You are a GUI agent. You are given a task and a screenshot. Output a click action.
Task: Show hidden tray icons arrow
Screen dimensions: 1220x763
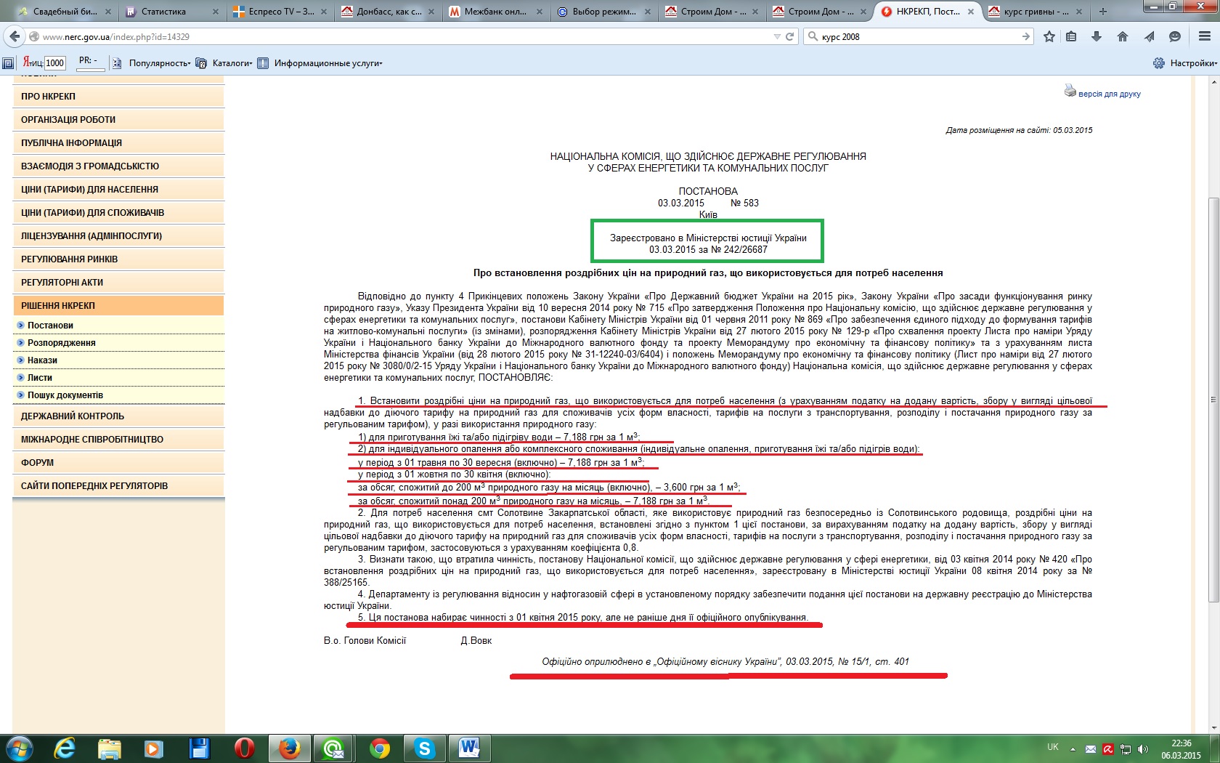[1073, 749]
